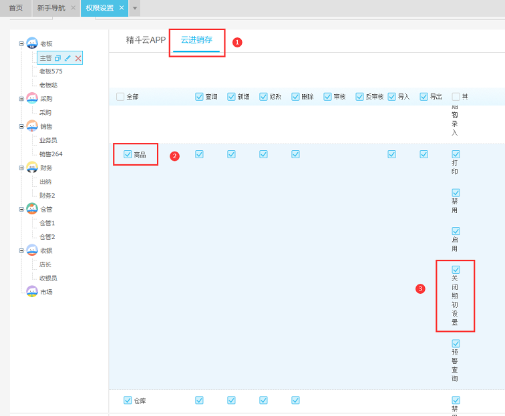Uncheck 商品 启用 permission checkbox
The width and height of the screenshot is (505, 416).
[456, 231]
